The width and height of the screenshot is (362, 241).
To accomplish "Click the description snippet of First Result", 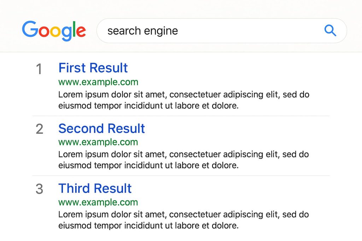I will click(184, 100).
